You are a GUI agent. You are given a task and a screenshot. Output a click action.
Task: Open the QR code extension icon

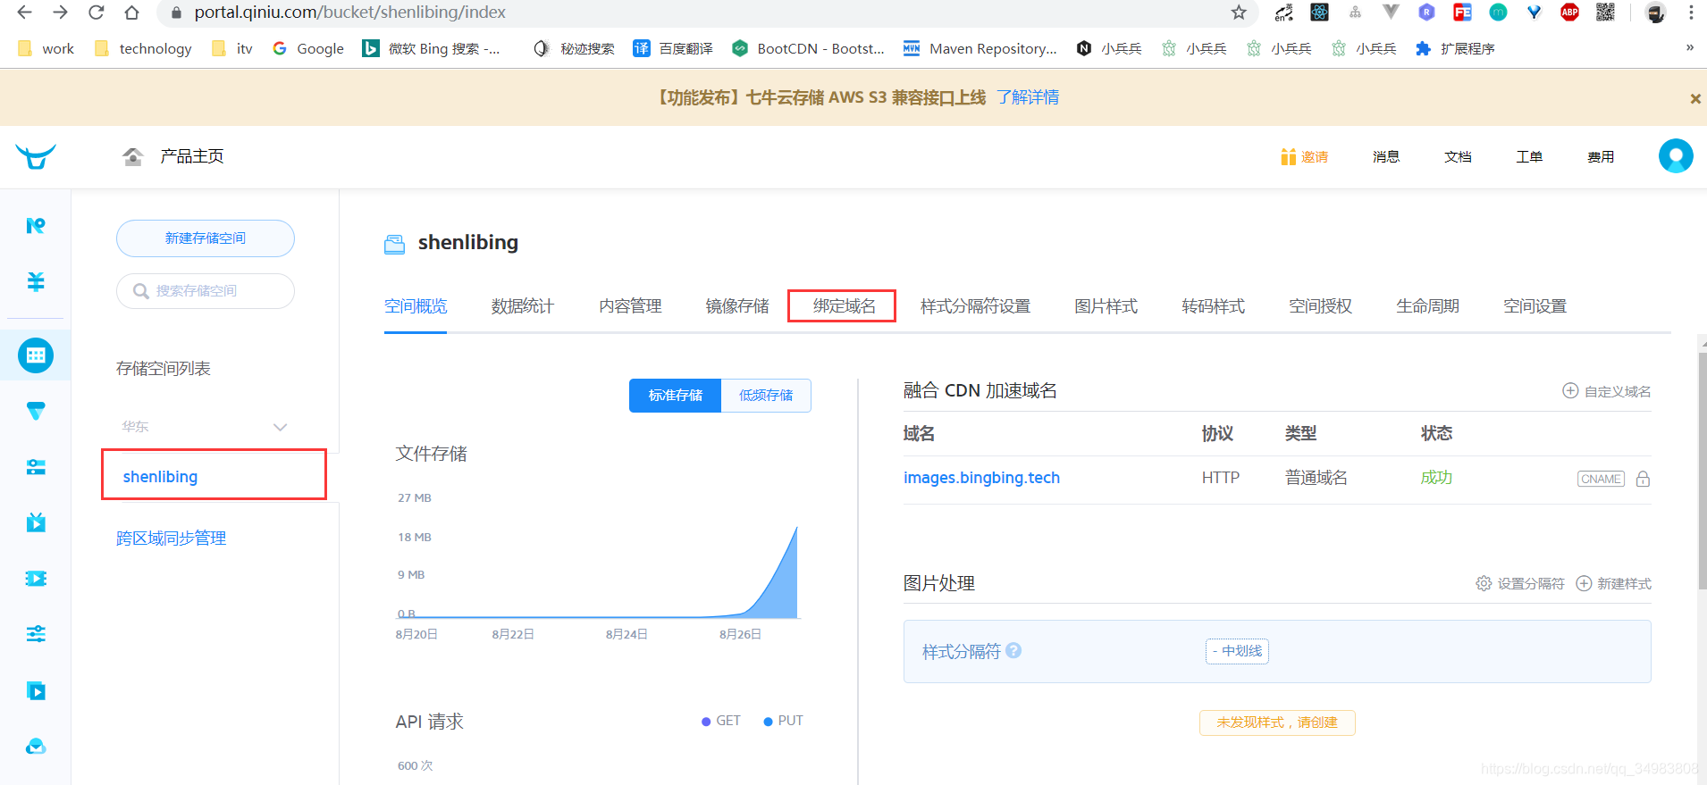(x=1605, y=13)
